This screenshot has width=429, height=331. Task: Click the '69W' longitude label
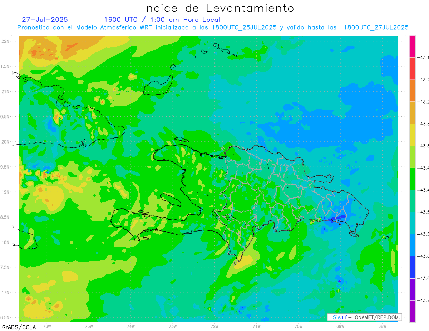340,326
